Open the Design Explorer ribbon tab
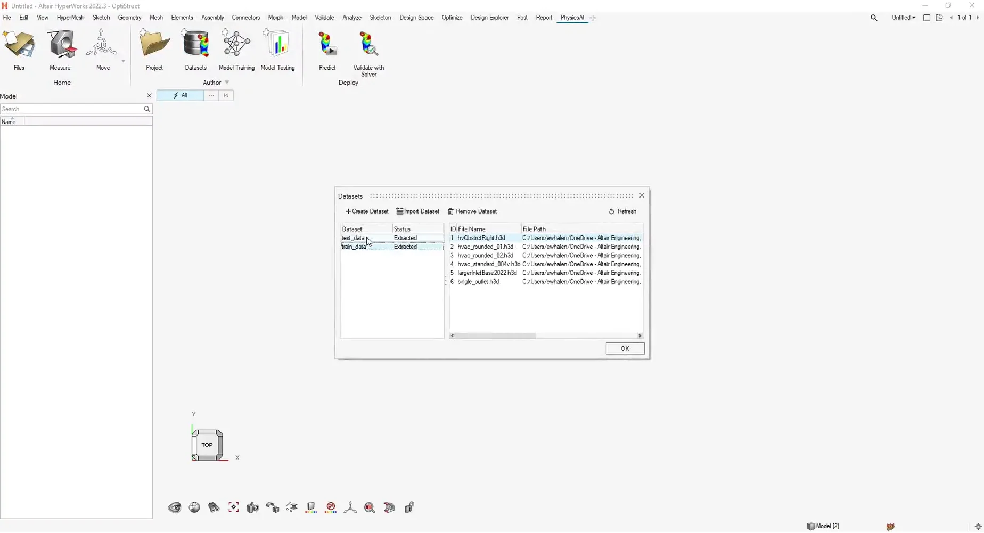 coord(489,18)
